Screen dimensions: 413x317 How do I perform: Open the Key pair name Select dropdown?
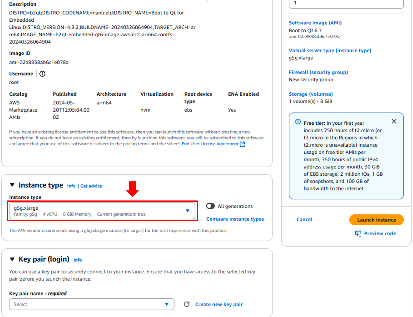(91, 304)
